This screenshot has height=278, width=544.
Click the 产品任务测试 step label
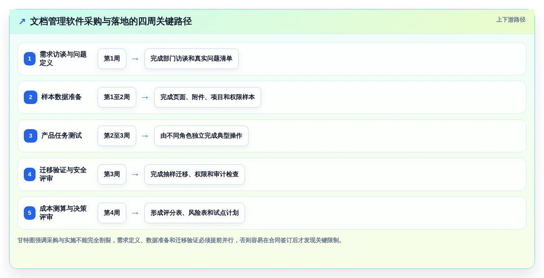tap(62, 136)
